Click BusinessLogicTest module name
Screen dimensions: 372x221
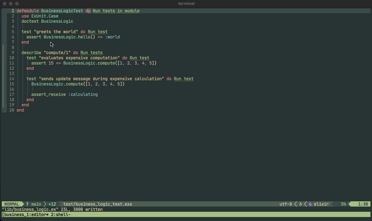pos(62,11)
